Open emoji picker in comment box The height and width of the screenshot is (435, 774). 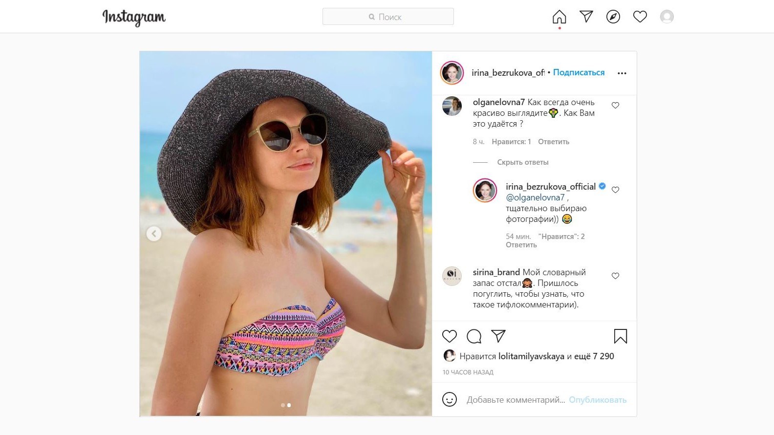click(x=449, y=399)
